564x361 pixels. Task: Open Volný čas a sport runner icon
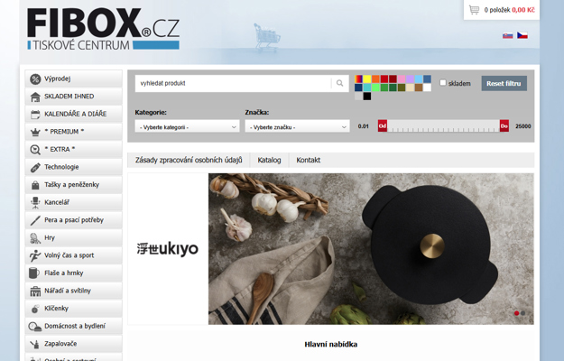pos(35,255)
